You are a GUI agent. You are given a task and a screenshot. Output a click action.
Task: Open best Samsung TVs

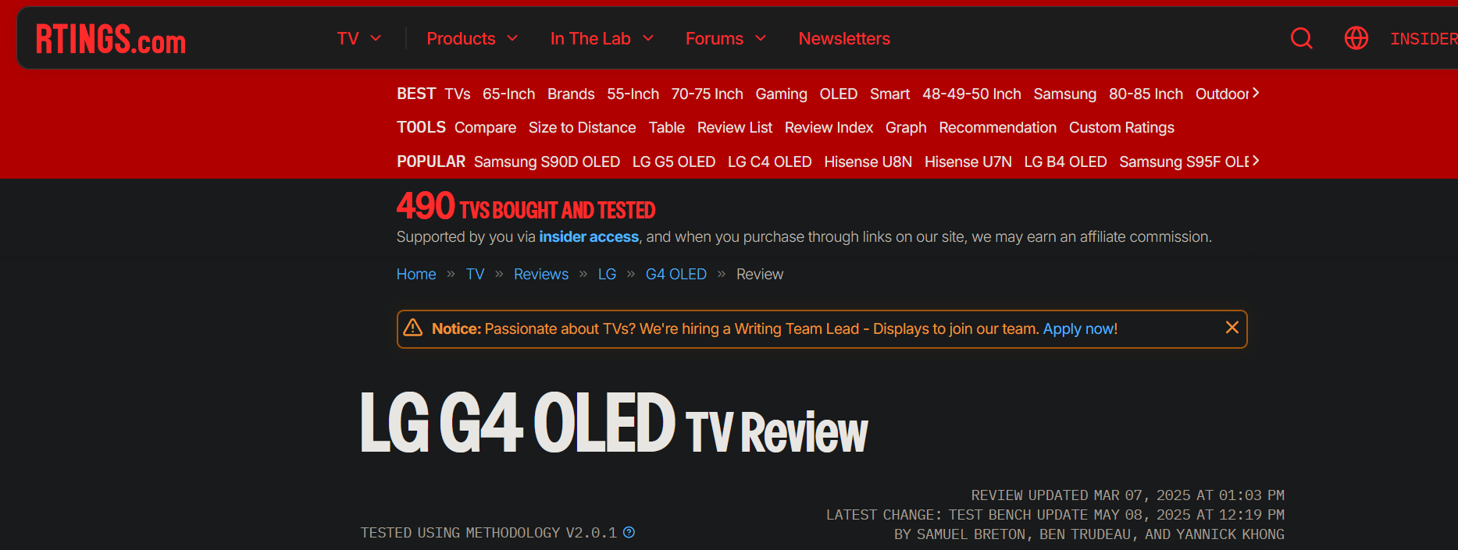pos(1065,94)
